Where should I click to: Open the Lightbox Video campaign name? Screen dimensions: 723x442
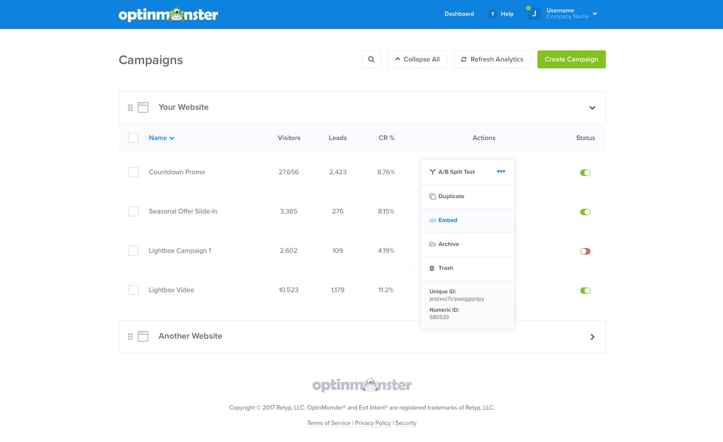171,290
